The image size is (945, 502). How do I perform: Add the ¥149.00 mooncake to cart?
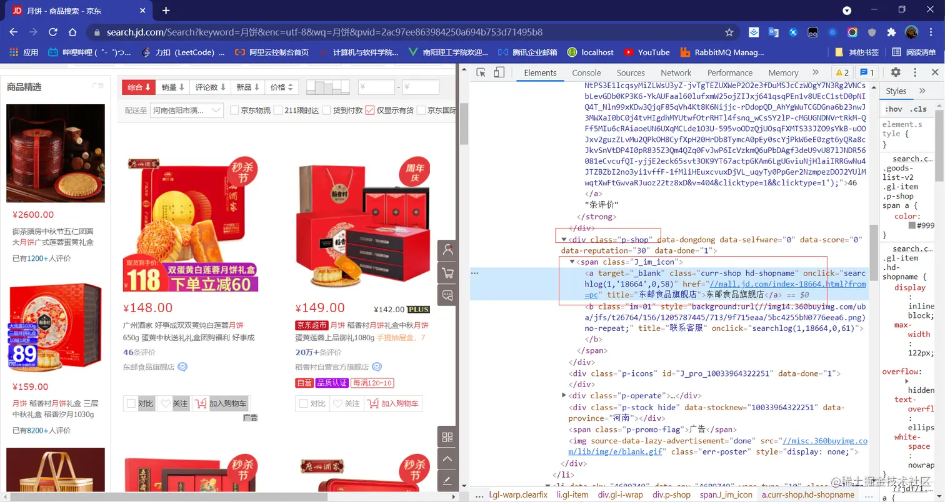pos(394,403)
